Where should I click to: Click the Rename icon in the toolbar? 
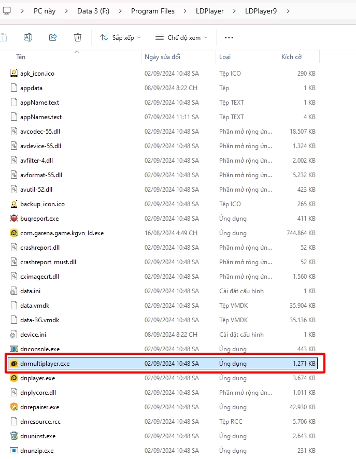(x=28, y=37)
